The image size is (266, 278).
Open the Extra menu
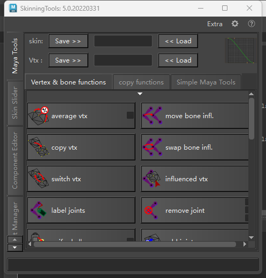pos(215,24)
